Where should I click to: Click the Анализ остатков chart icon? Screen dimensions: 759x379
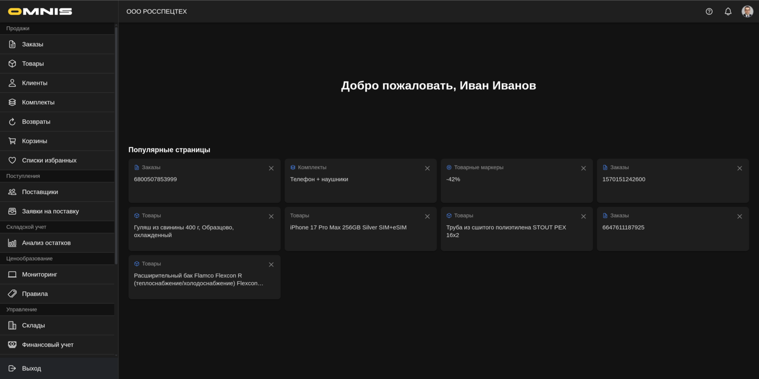tap(12, 243)
